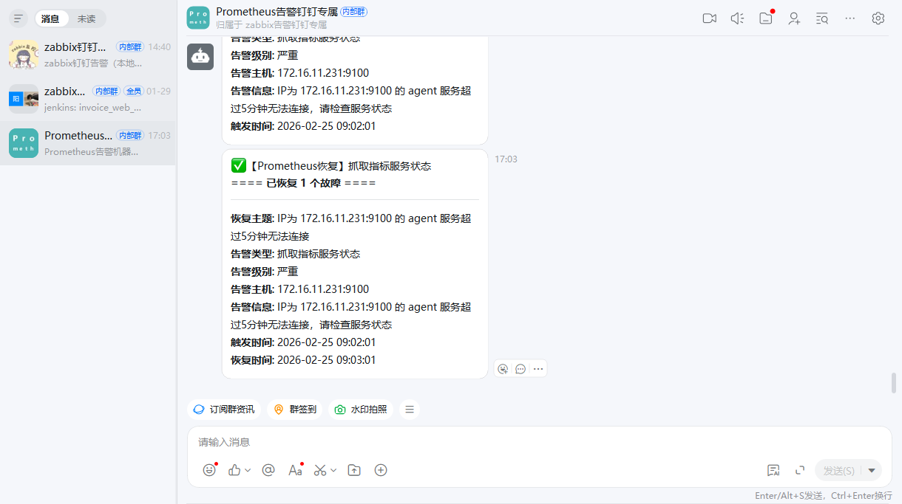This screenshot has width=902, height=504.
Task: Expand send options dropdown arrow
Action: coord(872,470)
